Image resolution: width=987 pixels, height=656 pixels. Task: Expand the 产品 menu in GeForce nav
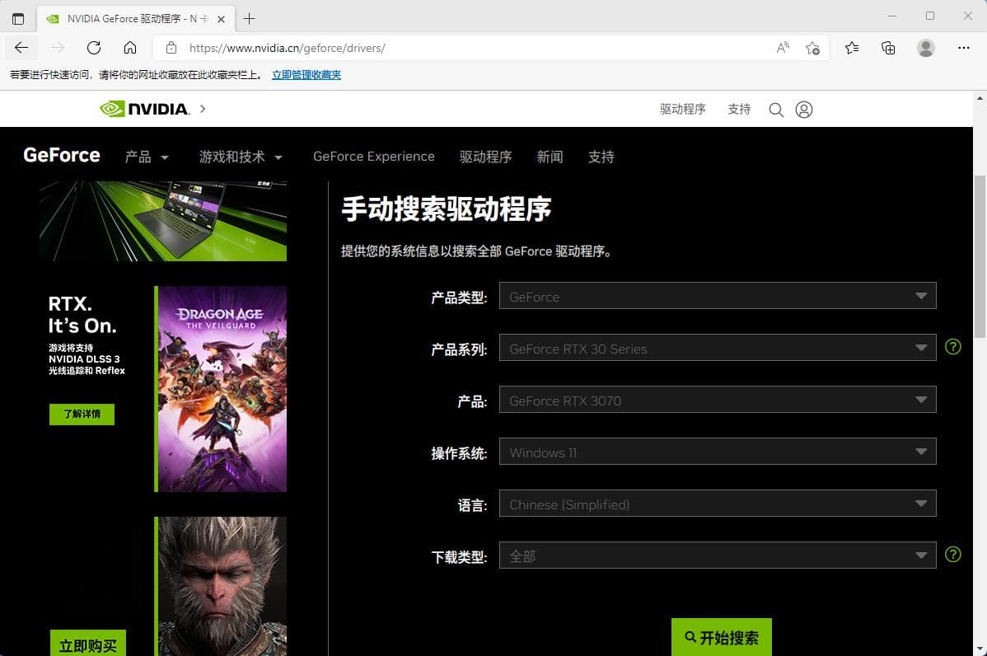click(147, 157)
